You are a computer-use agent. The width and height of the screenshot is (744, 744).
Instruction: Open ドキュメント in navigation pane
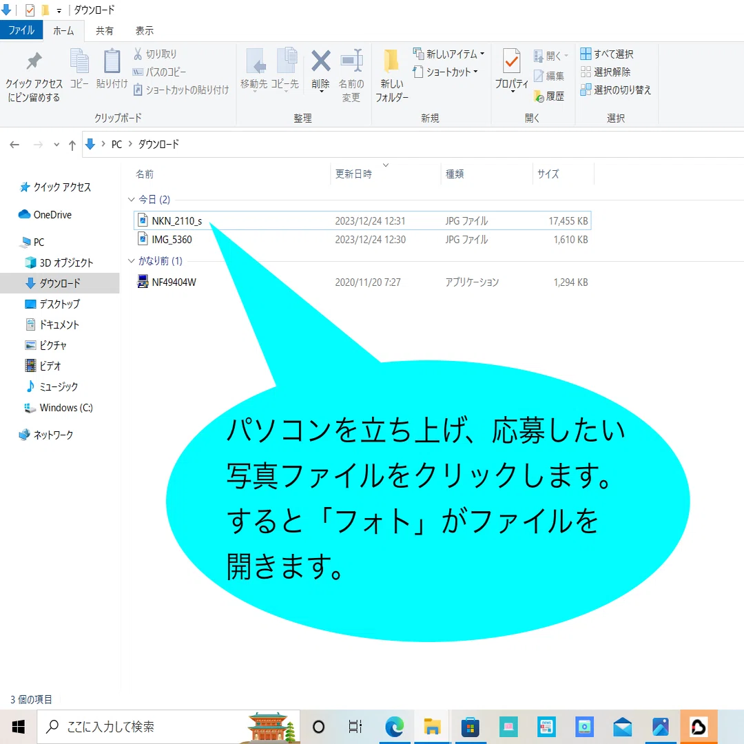52,325
